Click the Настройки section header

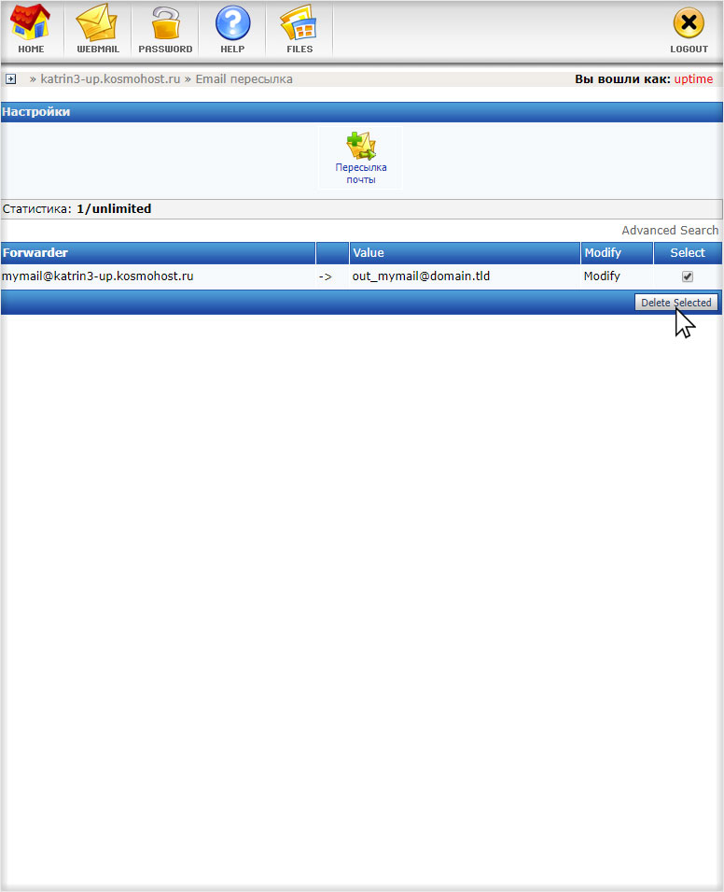click(x=361, y=112)
